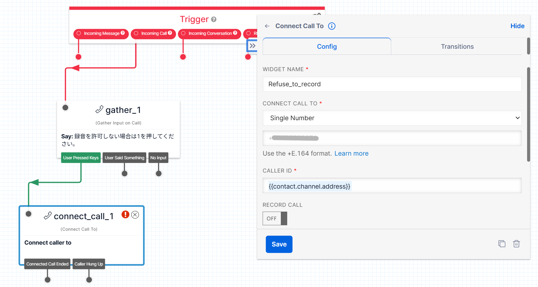The image size is (538, 287).
Task: Click the Incoming Call help icon
Action: 170,33
